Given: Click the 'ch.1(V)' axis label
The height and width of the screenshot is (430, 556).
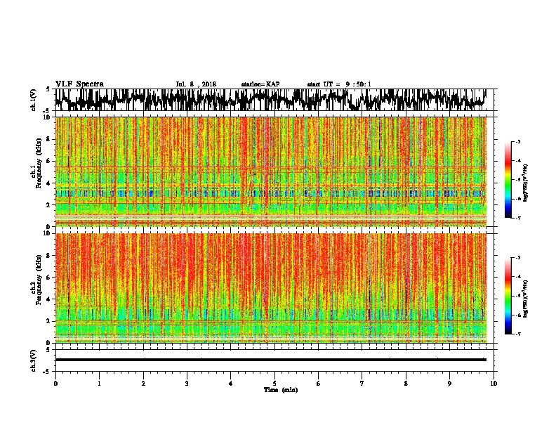Looking at the screenshot, I should (33, 100).
